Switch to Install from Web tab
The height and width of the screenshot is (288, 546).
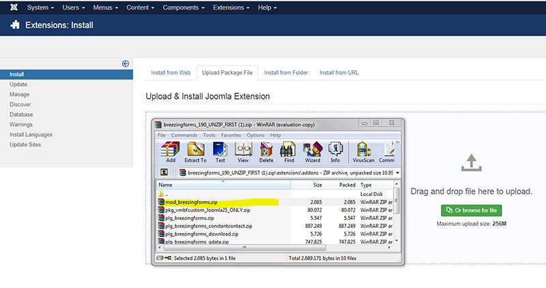[171, 73]
